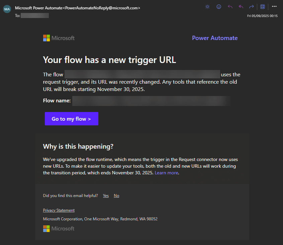The height and width of the screenshot is (245, 283).
Task: Open more actions via the ellipsis icon
Action: coord(274,6)
